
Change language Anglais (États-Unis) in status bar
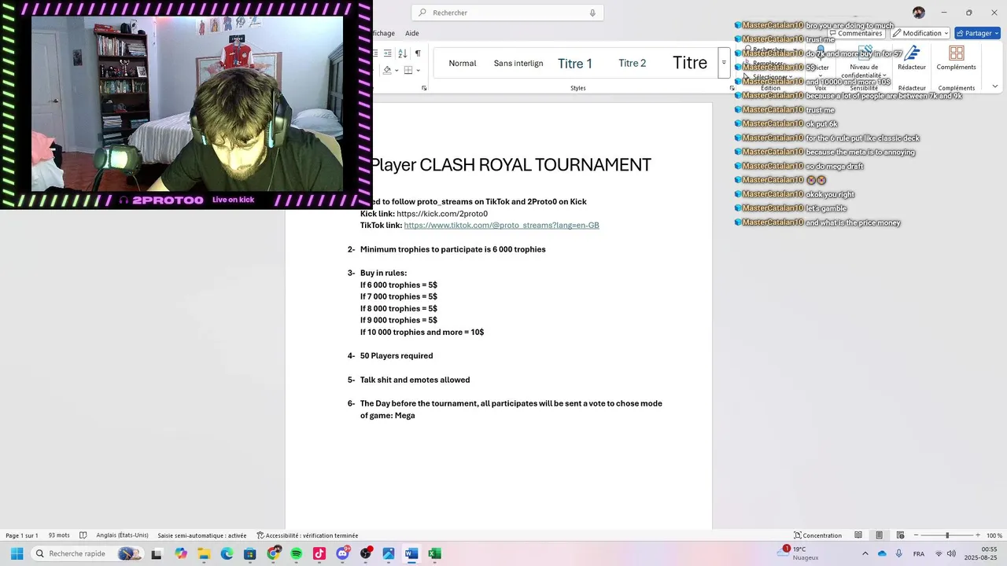coord(122,535)
